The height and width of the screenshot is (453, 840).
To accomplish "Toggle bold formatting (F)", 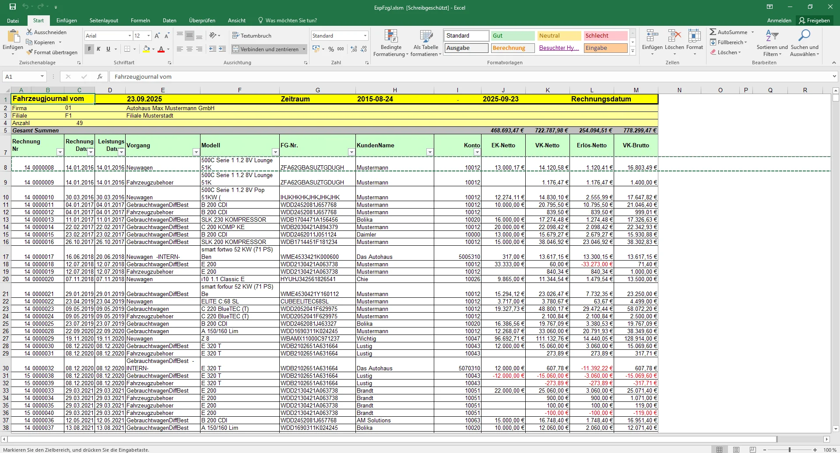I will [89, 49].
